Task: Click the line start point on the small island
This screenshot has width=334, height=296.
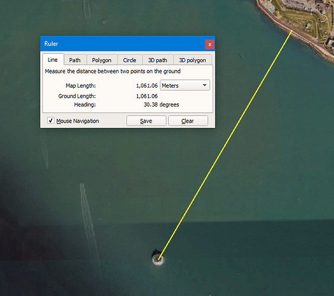Action: (x=159, y=259)
